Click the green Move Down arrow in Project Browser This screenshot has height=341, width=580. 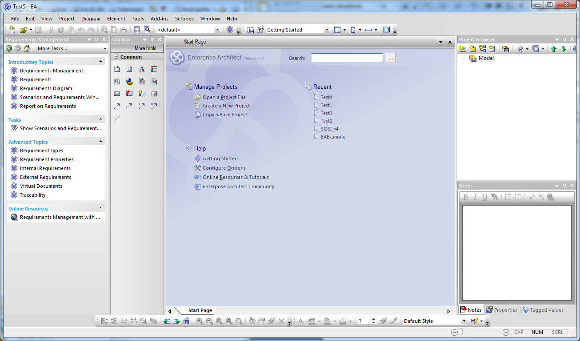click(563, 48)
